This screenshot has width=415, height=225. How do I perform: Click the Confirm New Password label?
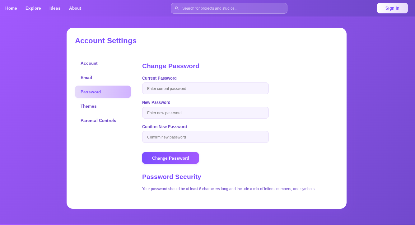(165, 127)
